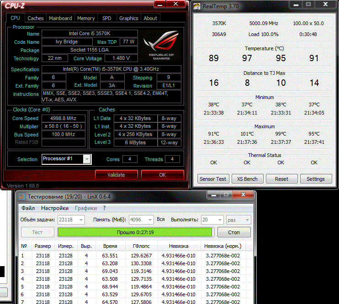Click the OK button in CPU-Z

162,175
